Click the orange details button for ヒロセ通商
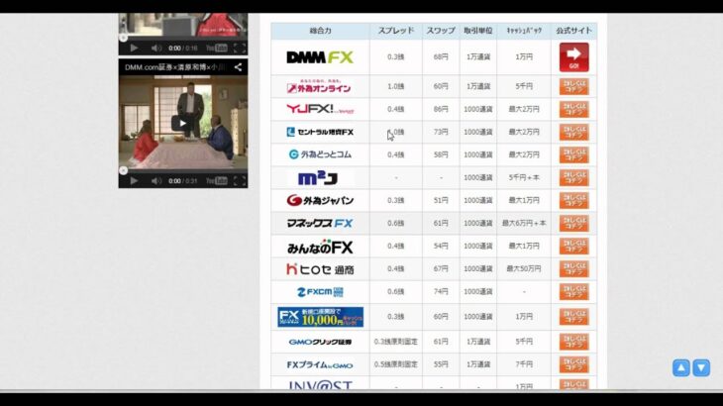 [x=572, y=268]
